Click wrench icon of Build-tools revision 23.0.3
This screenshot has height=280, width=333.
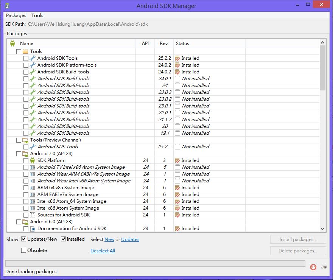pos(33,92)
